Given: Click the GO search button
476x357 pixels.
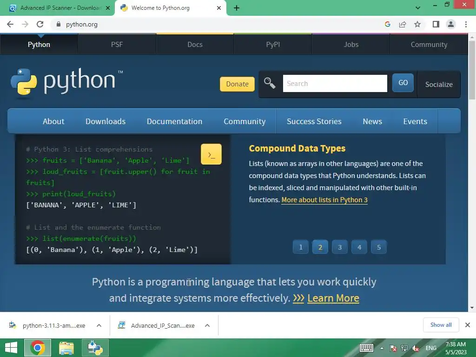Looking at the screenshot, I should 403,83.
